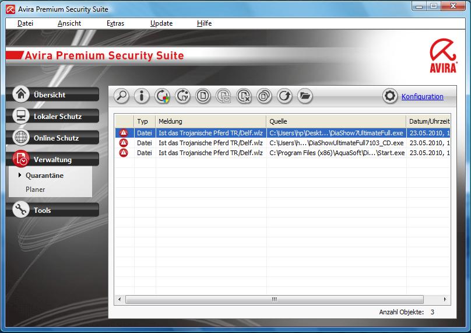Click the magnifier rescan object icon

click(121, 96)
